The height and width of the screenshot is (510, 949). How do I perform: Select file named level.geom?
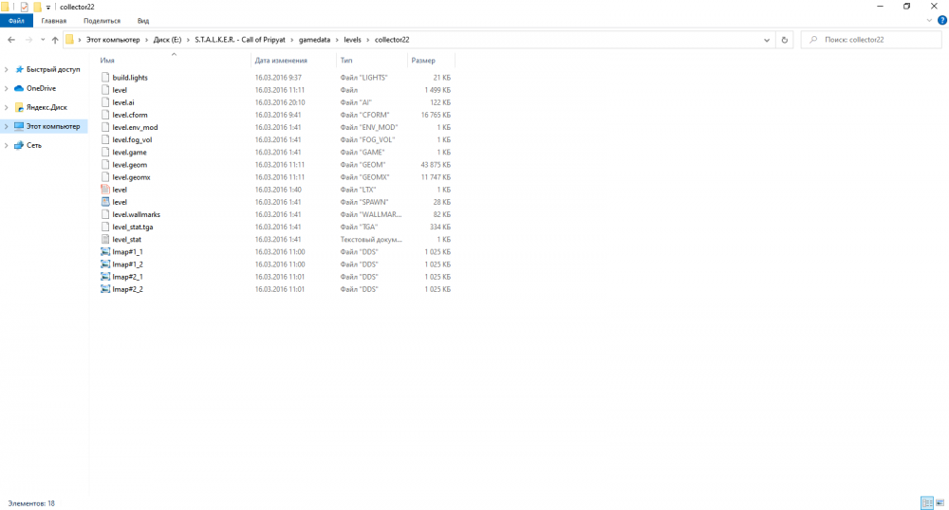(x=129, y=164)
